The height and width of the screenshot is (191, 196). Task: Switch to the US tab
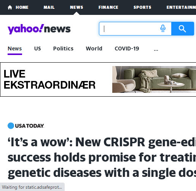click(38, 49)
